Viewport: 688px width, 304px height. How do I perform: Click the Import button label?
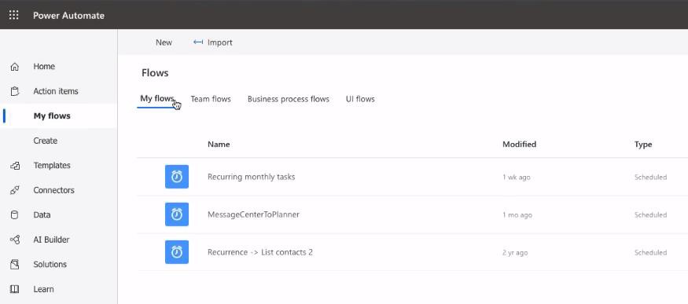pyautogui.click(x=220, y=42)
